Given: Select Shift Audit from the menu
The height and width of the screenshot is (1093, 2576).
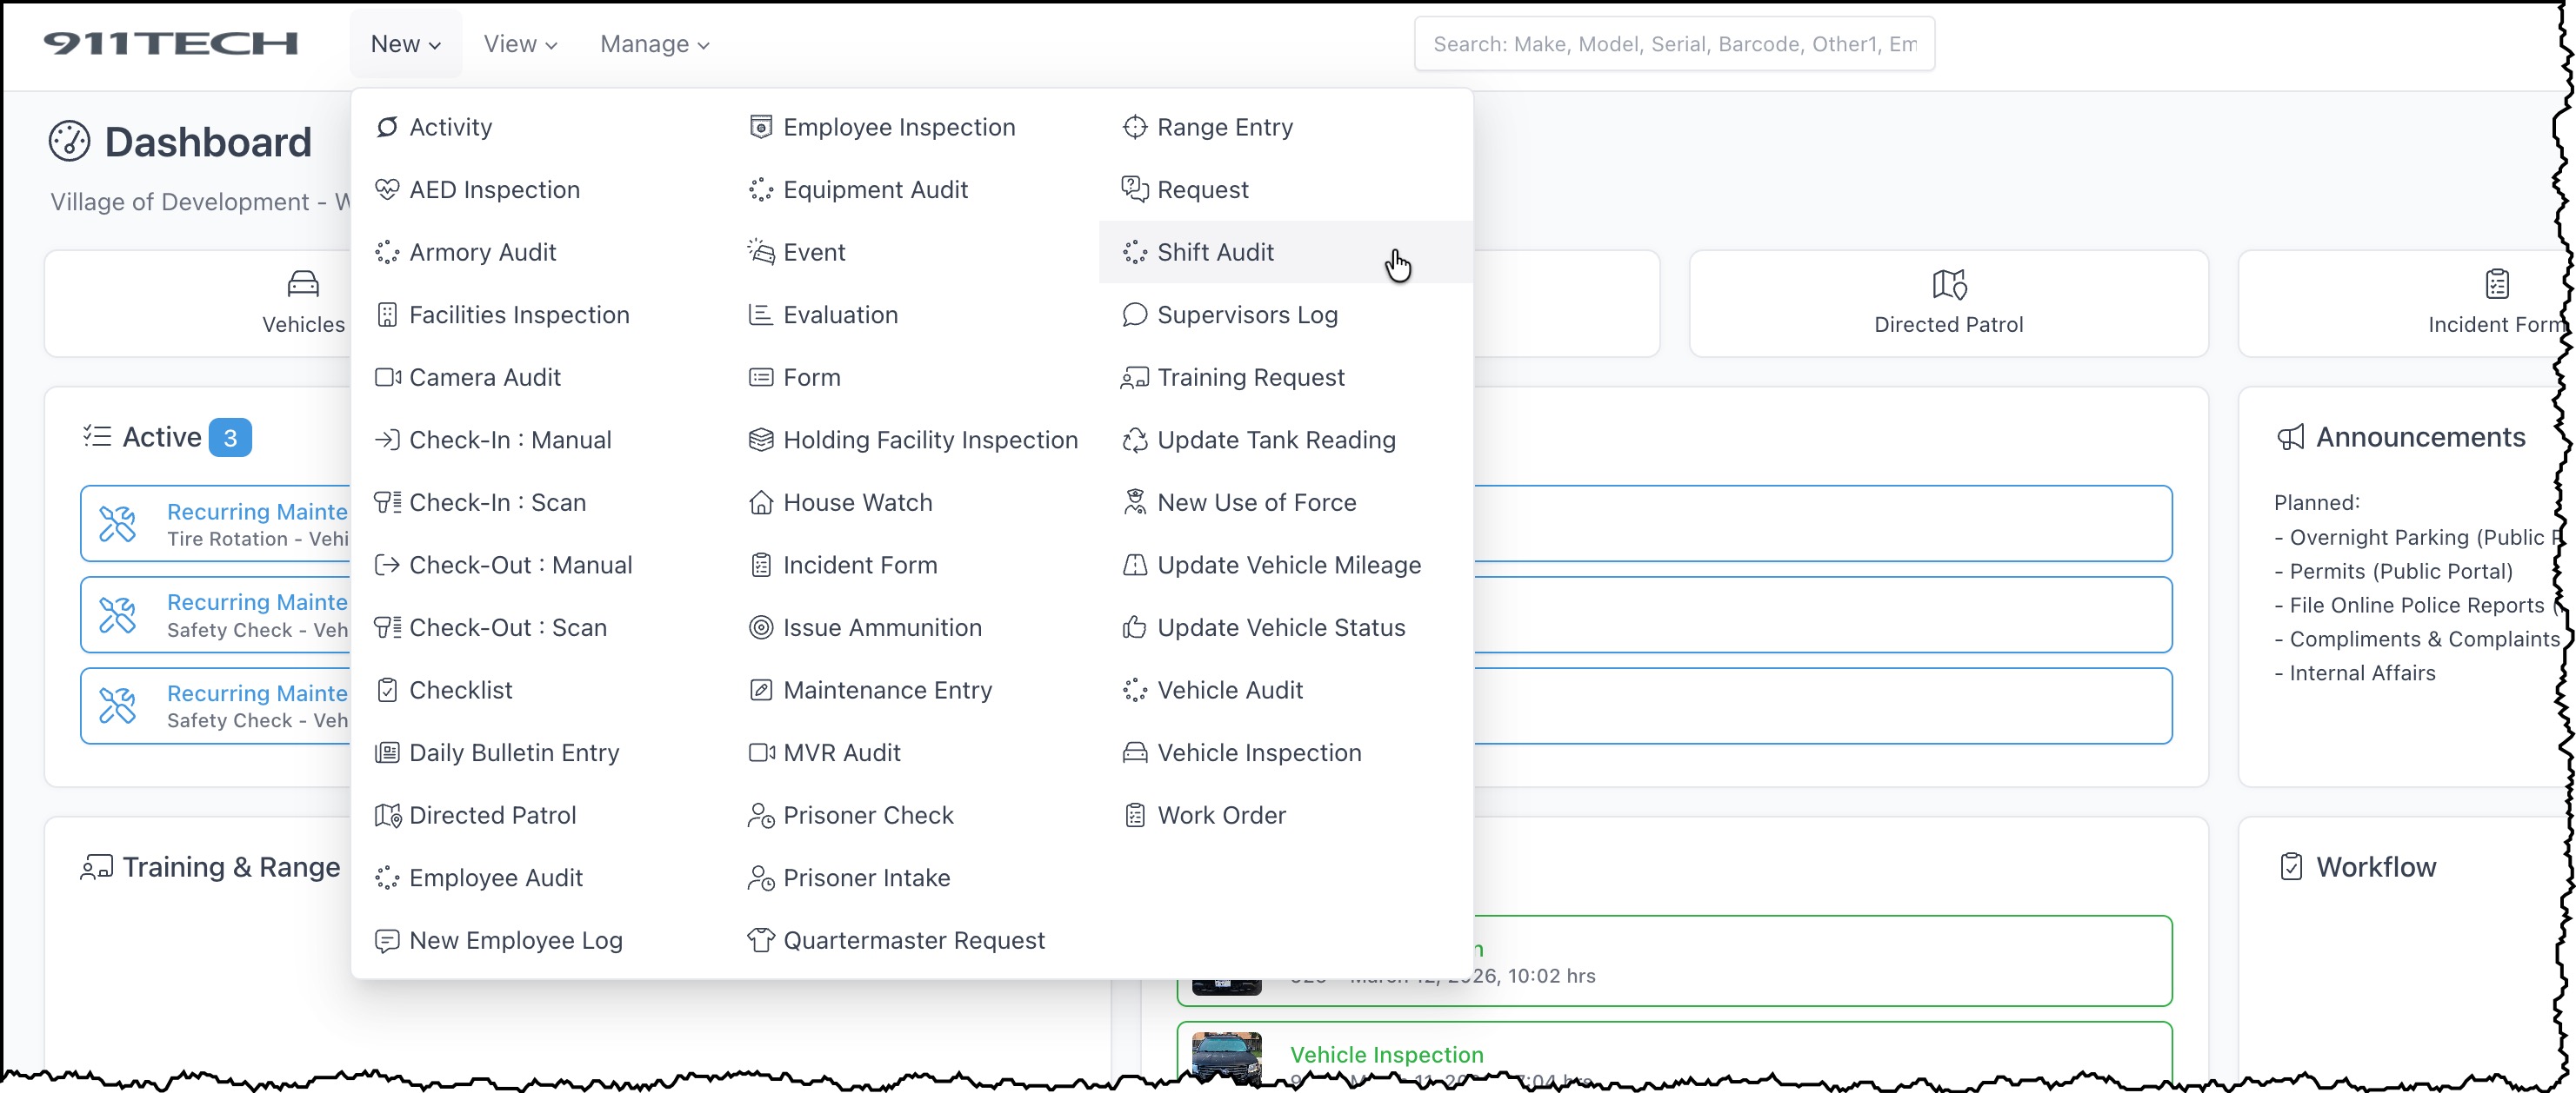Looking at the screenshot, I should click(1214, 252).
